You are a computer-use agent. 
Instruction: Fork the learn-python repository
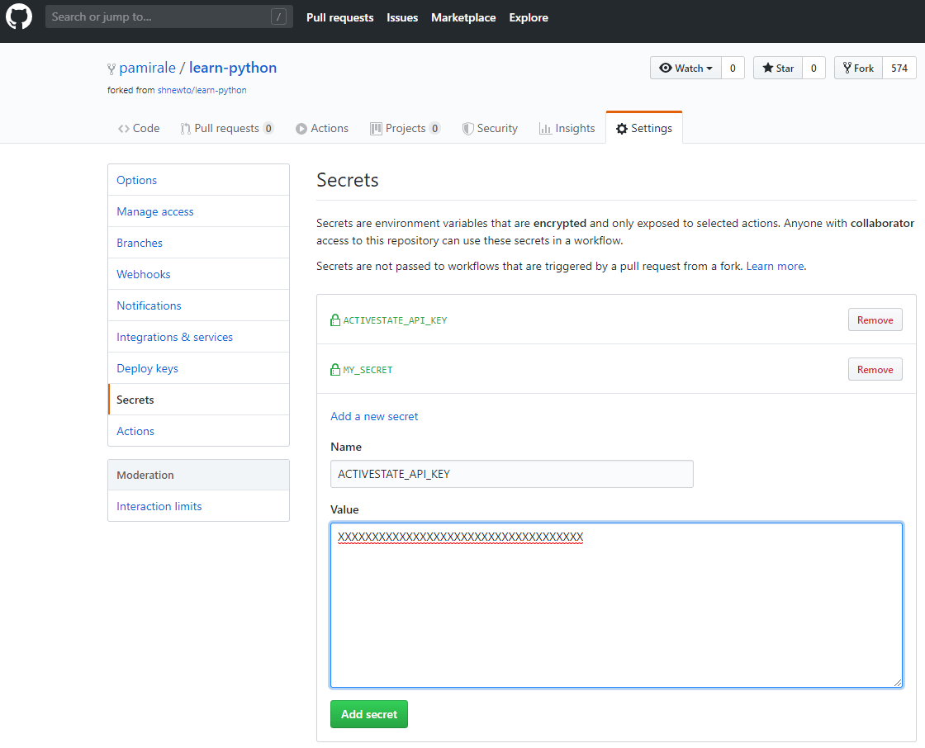858,68
